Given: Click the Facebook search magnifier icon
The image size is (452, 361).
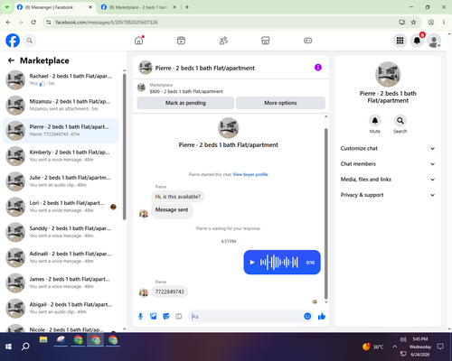Looking at the screenshot, I should [x=30, y=41].
